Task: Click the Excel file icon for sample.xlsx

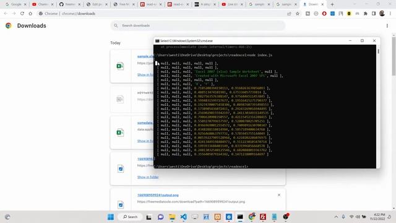Action: coord(120,66)
